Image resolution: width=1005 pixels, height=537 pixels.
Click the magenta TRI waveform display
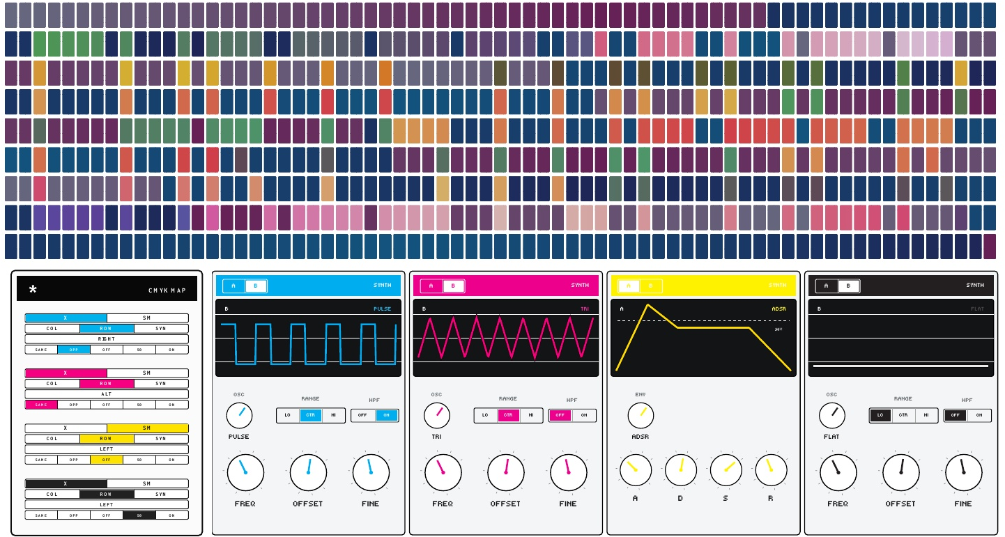[x=506, y=338]
